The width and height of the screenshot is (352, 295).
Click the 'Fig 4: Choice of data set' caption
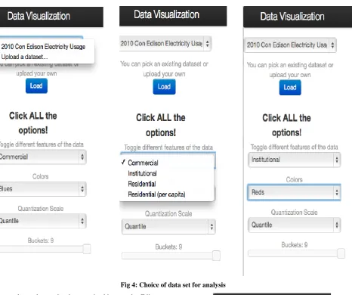point(173,285)
